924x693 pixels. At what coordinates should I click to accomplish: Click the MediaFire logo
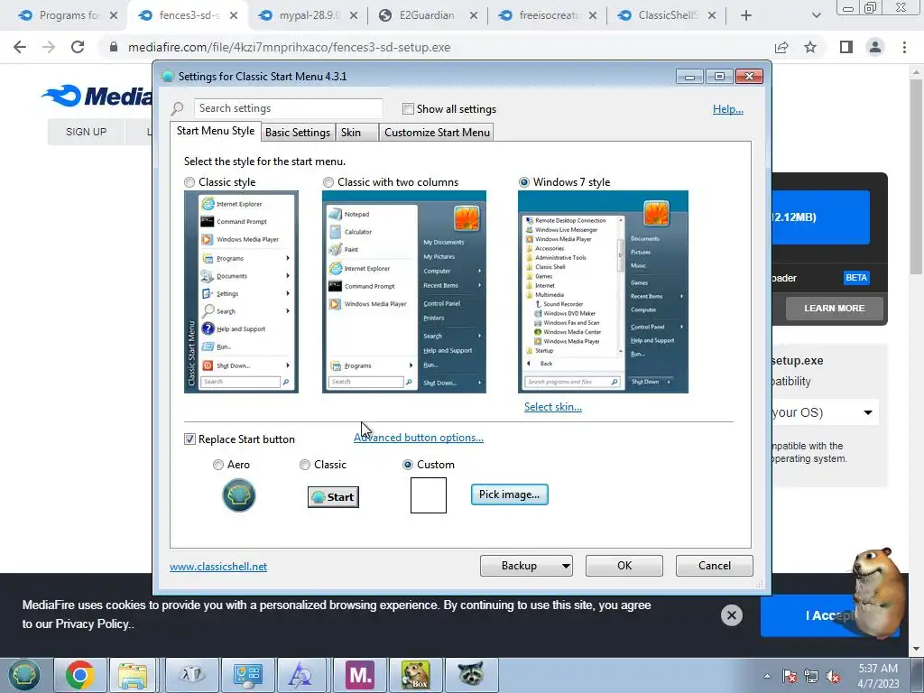pos(97,96)
